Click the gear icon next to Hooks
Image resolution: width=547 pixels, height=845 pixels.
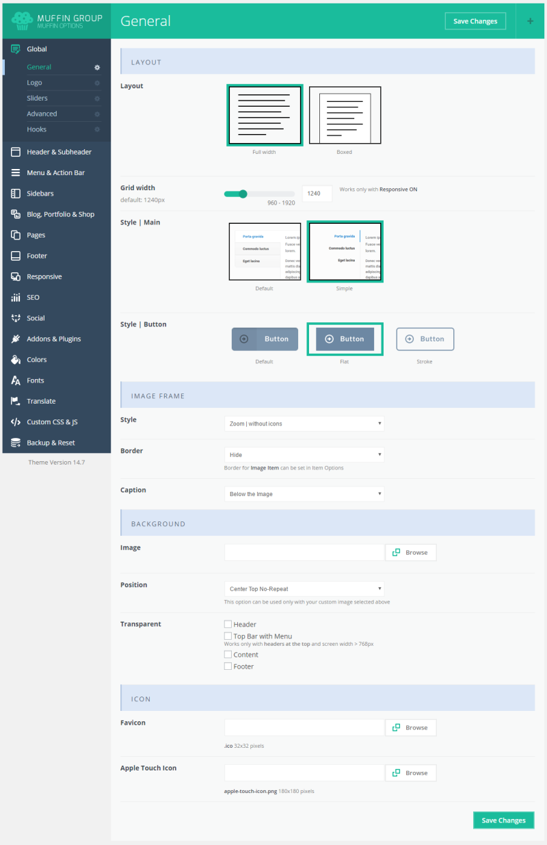pyautogui.click(x=97, y=129)
